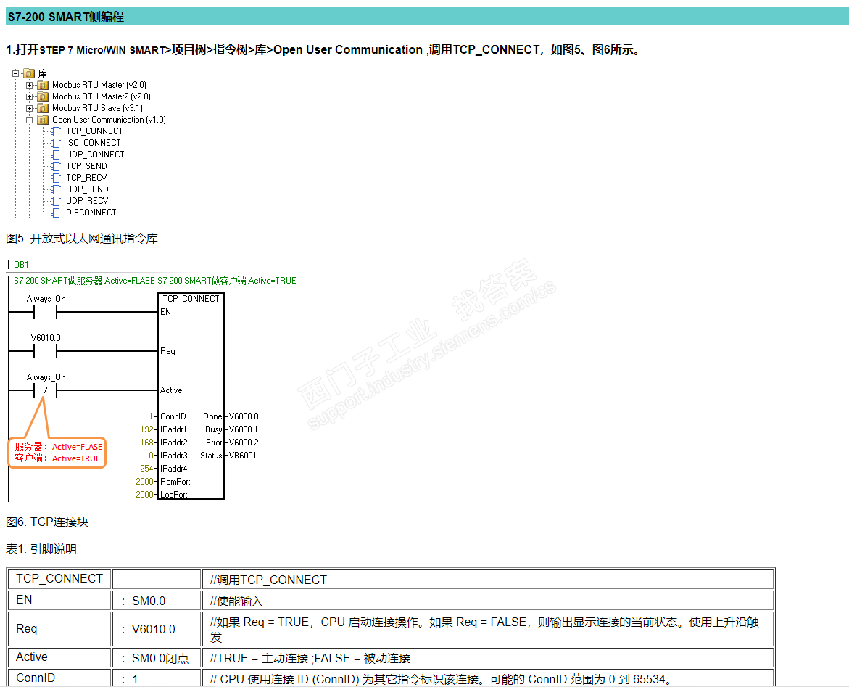Click the OB1 network label
Viewport: 849px width, 687px height.
(21, 264)
